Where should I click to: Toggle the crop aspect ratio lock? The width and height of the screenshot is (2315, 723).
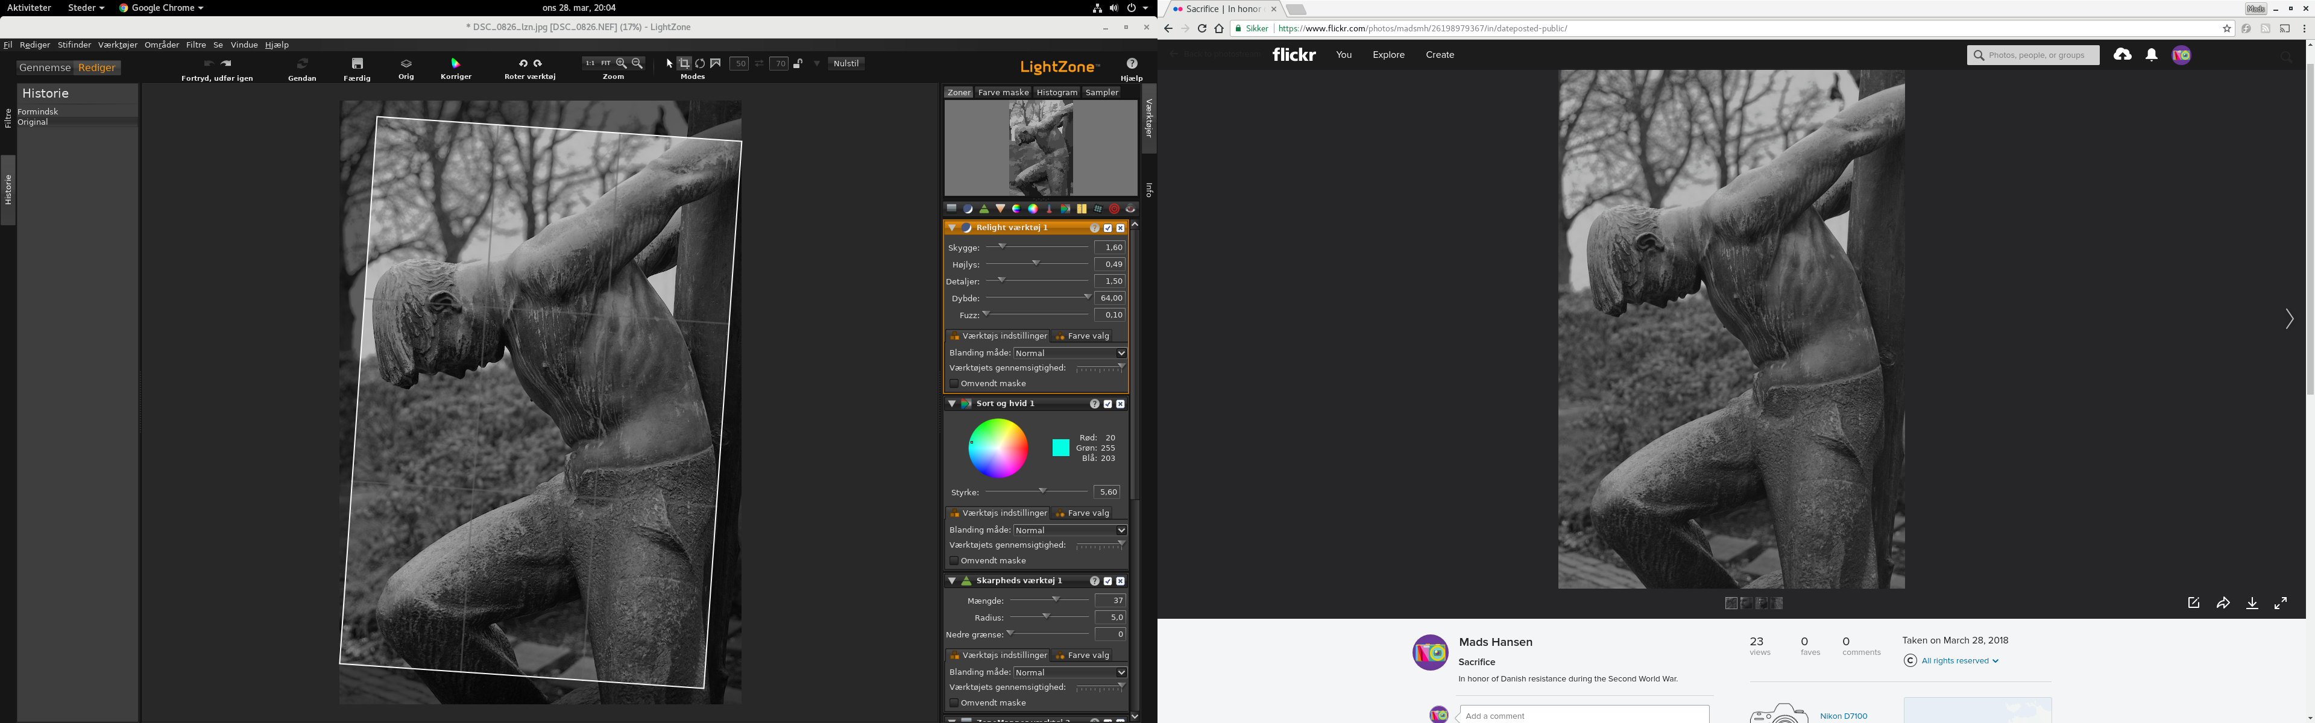click(798, 64)
